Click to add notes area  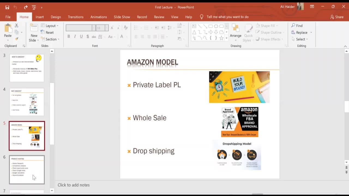click(74, 185)
